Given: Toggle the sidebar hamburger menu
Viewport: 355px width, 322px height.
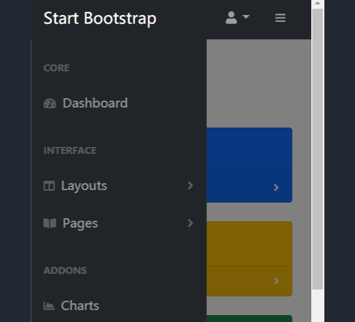Looking at the screenshot, I should [280, 18].
